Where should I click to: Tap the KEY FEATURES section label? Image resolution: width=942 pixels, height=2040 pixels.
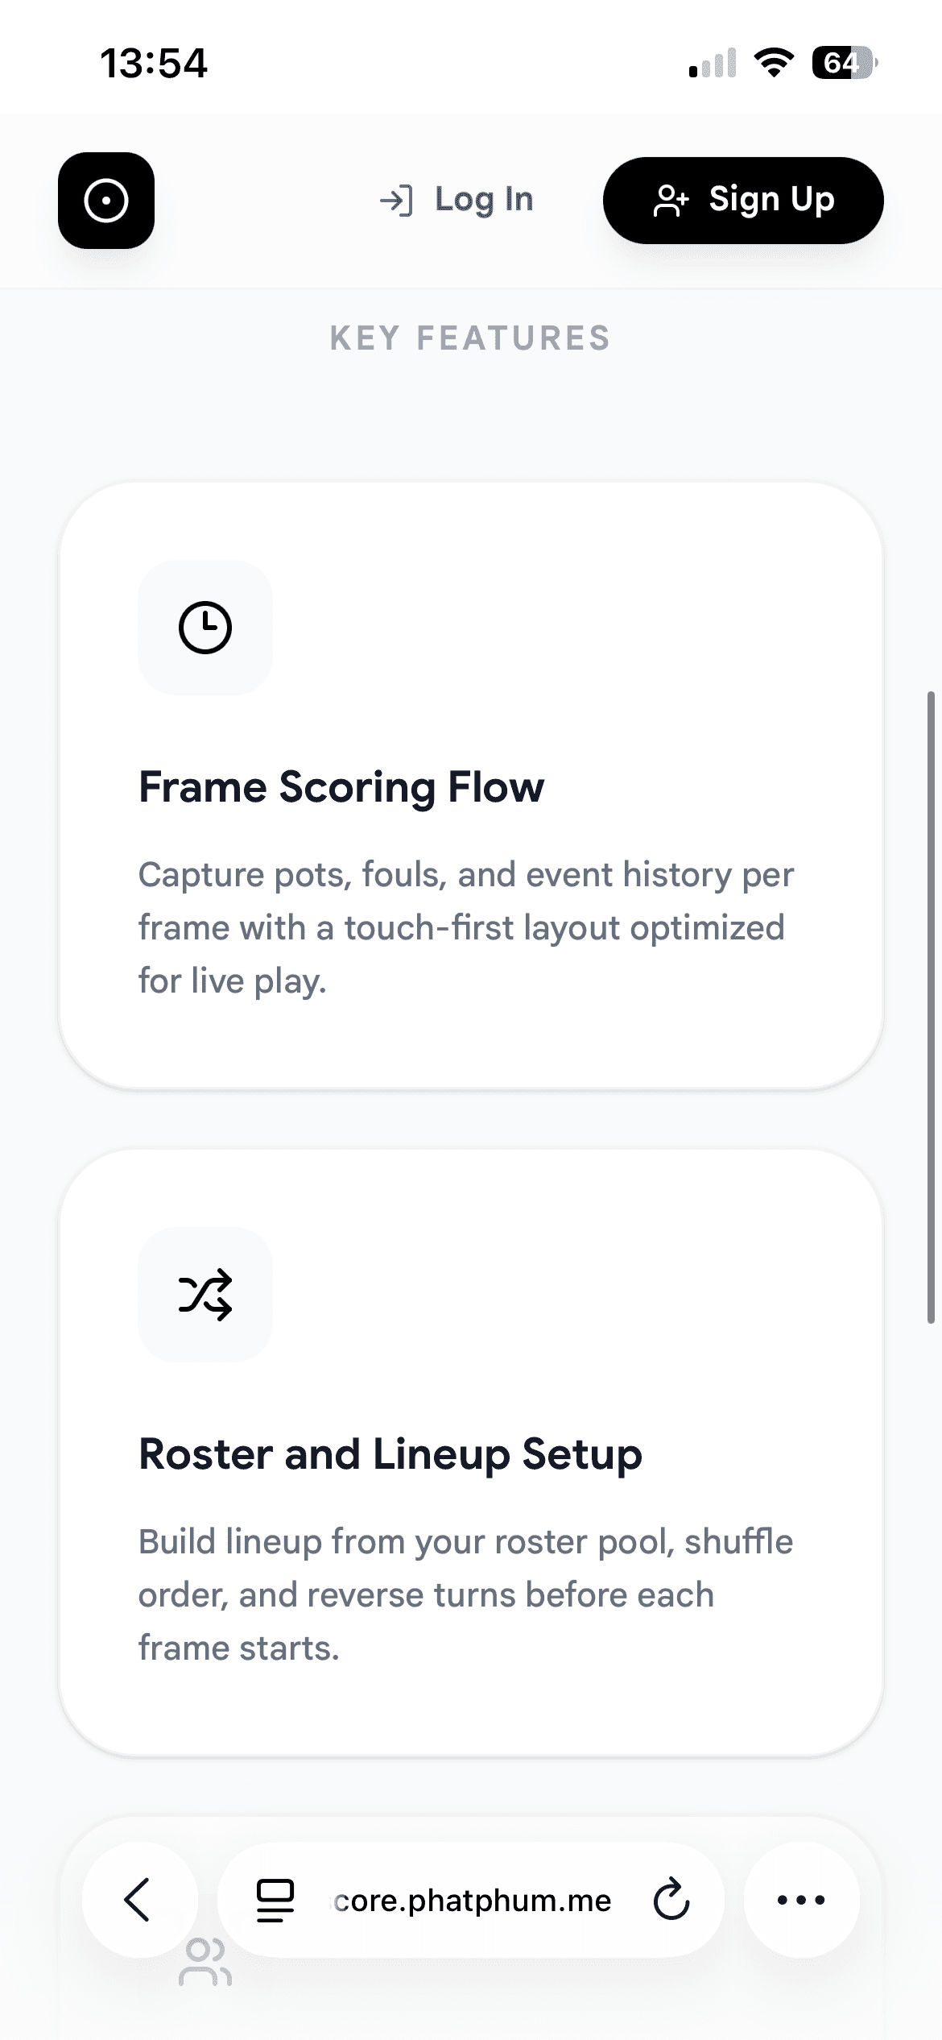[x=470, y=338]
